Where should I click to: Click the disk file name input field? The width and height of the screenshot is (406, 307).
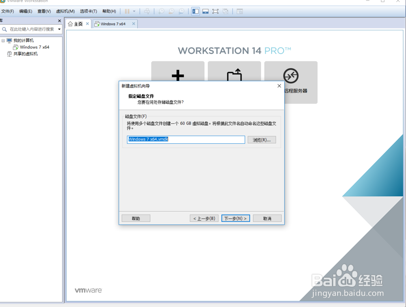tap(186, 140)
